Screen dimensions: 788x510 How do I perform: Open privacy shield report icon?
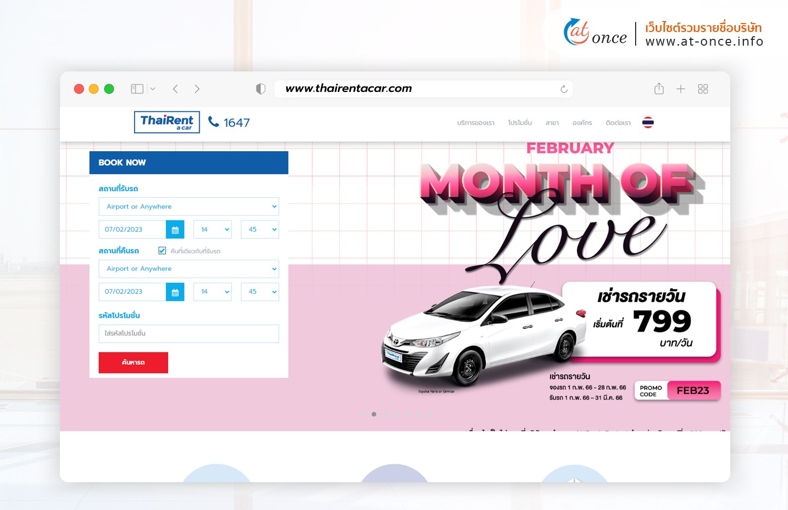tap(261, 89)
